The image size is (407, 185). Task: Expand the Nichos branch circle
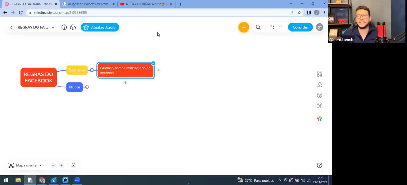(x=87, y=87)
